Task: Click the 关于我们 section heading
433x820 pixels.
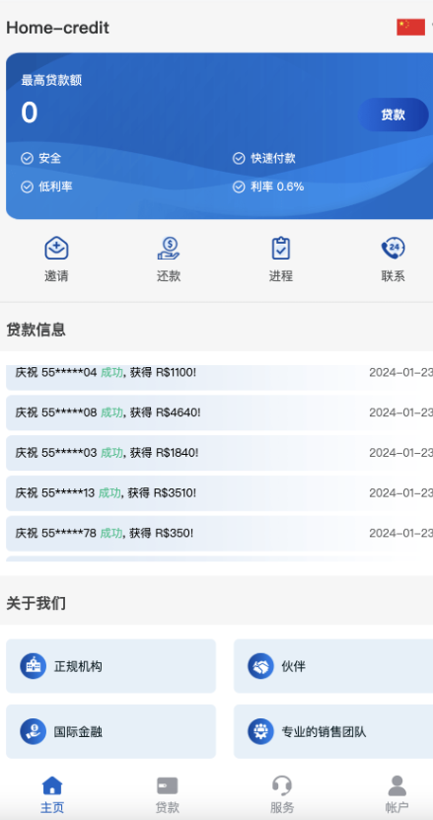Action: (x=36, y=604)
